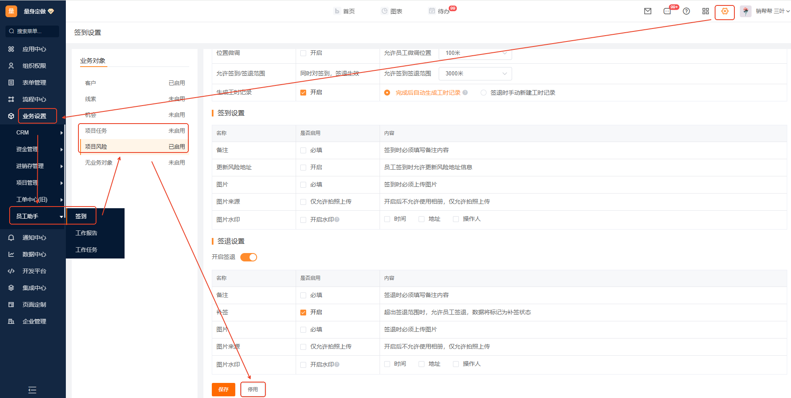Open 工作报告 from the flyout menu
Viewport: 791px width, 398px height.
(86, 233)
